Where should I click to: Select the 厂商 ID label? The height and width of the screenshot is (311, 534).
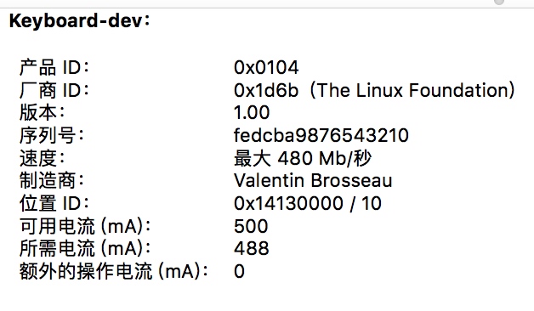[x=54, y=90]
